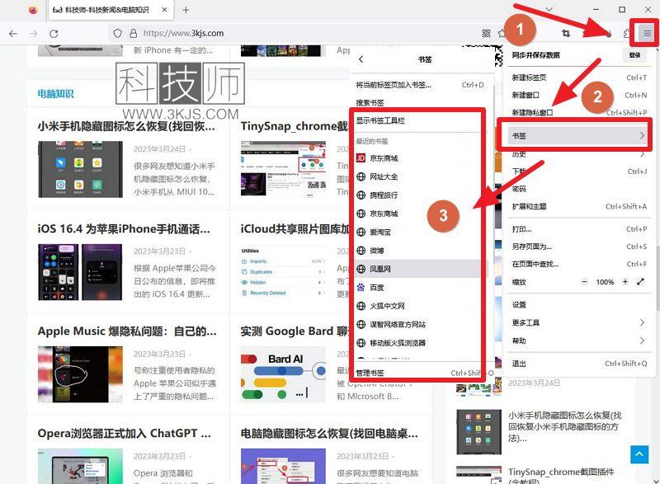This screenshot has width=660, height=484.
Task: Open Opera浏览器正式加入 ChatGPT headline
Action: click(125, 433)
